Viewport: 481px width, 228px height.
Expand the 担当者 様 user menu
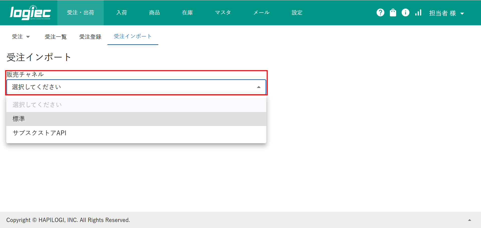click(x=446, y=13)
